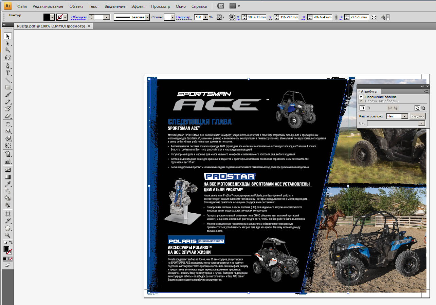Click the control bar stroke color swatch
This screenshot has width=436, height=305.
tap(60, 17)
